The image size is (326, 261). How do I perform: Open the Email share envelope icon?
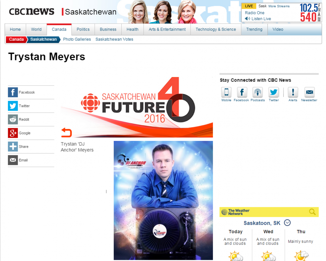point(13,160)
